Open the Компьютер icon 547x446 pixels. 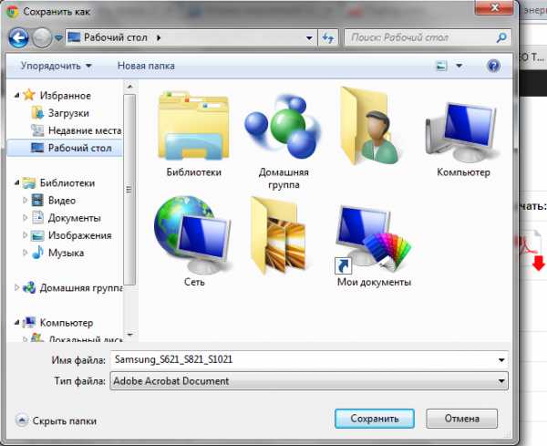click(x=462, y=128)
